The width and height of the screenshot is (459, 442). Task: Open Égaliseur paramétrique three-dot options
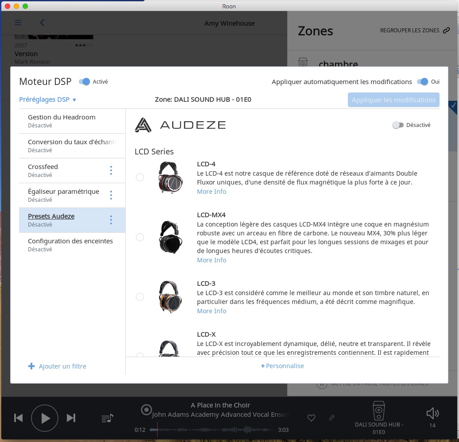tap(111, 195)
